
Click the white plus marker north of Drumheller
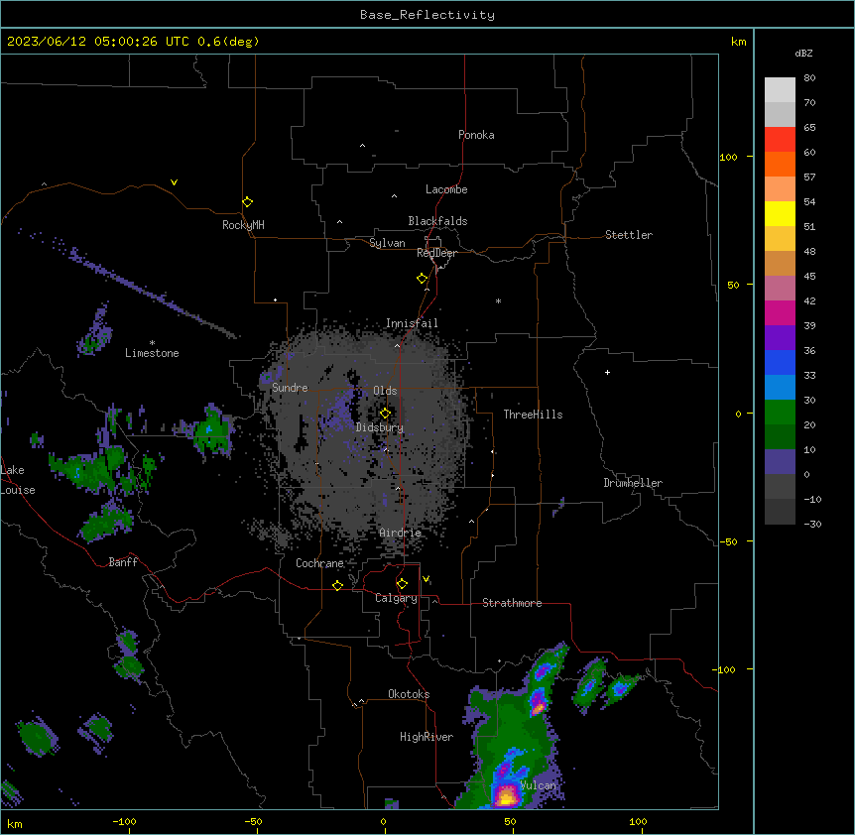pos(607,372)
